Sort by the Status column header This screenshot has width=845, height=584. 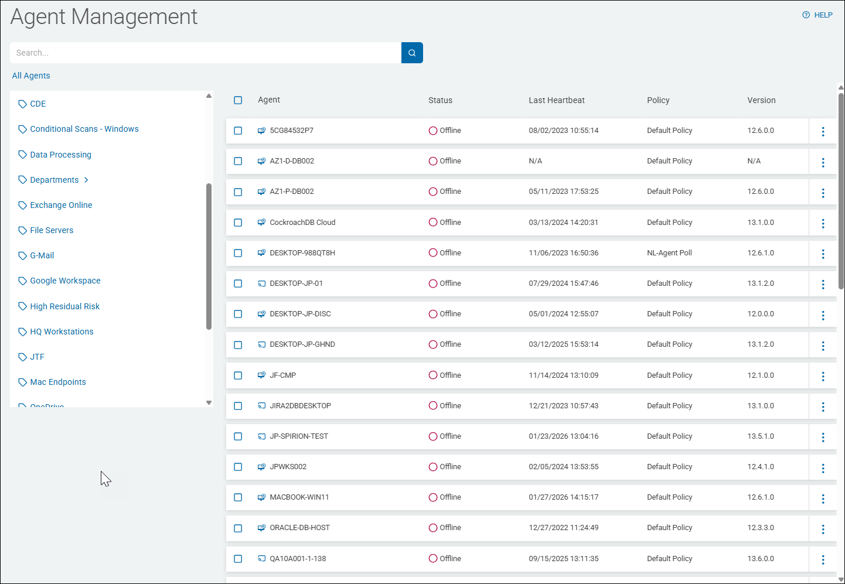pos(440,100)
